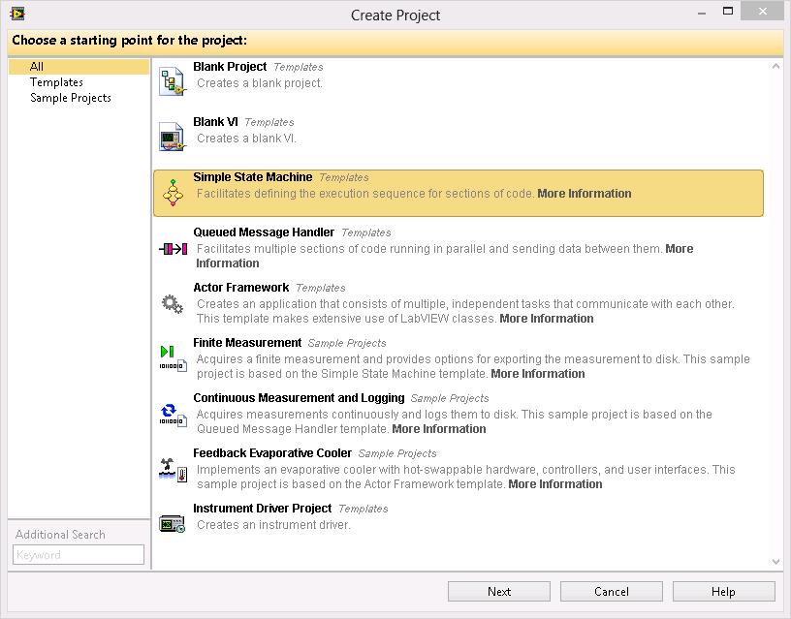This screenshot has height=619, width=791.
Task: Select the Blank VI icon
Action: 173,138
